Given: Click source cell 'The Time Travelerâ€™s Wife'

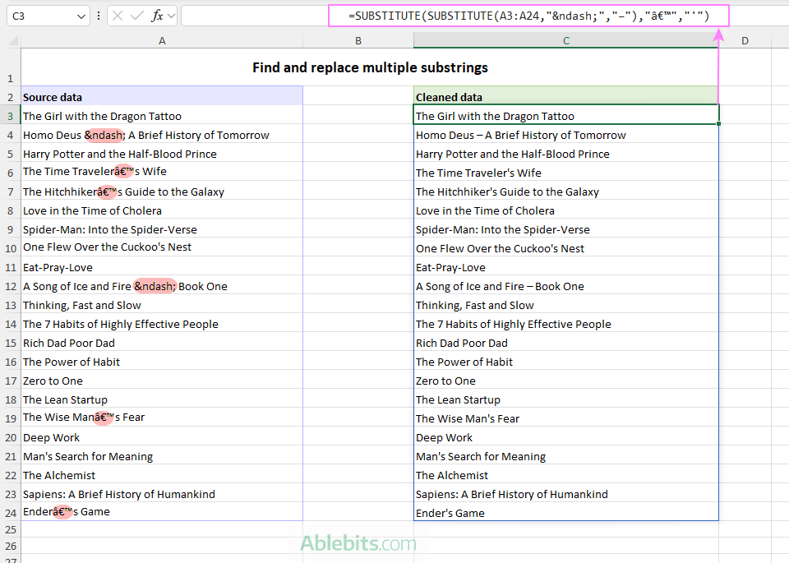Looking at the screenshot, I should 162,172.
